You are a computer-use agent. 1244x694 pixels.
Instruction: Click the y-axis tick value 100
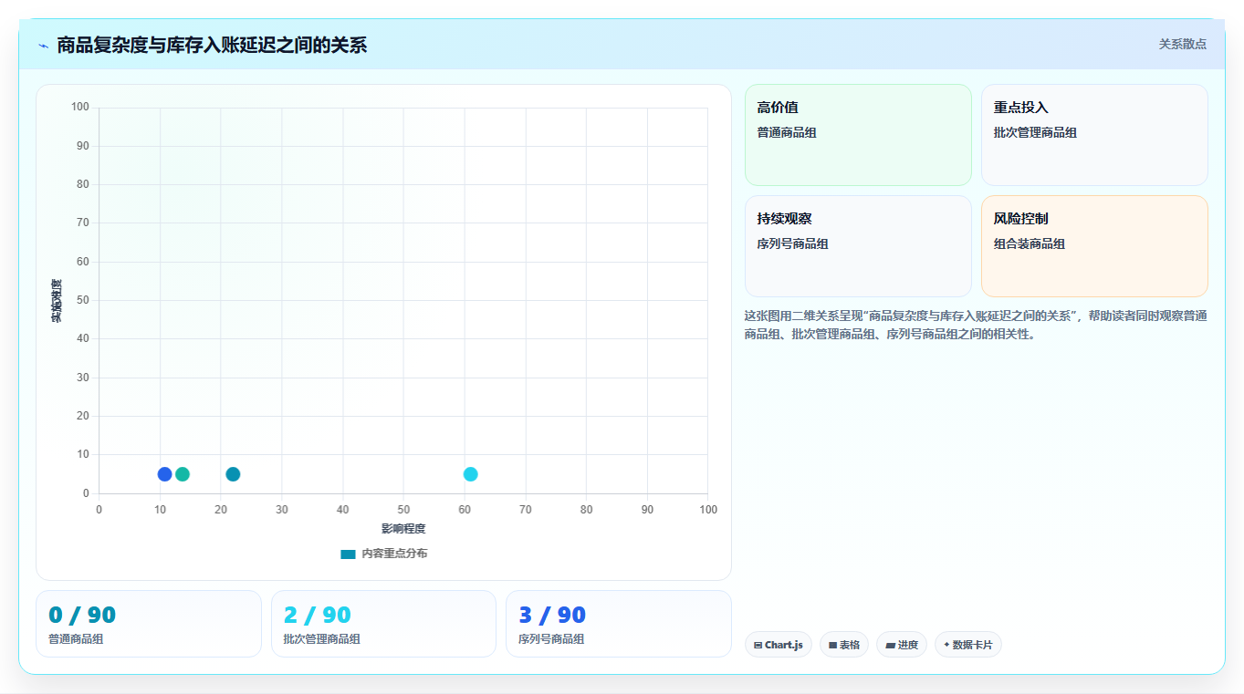[80, 108]
